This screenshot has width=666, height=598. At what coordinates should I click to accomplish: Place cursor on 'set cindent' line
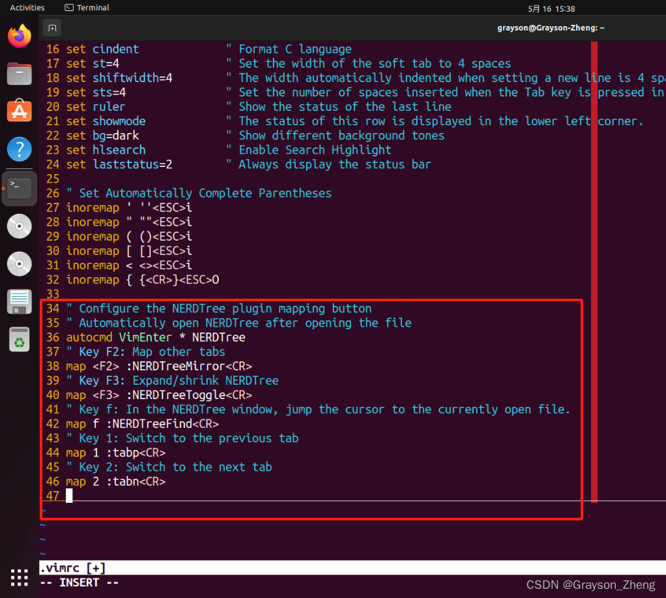tap(102, 50)
